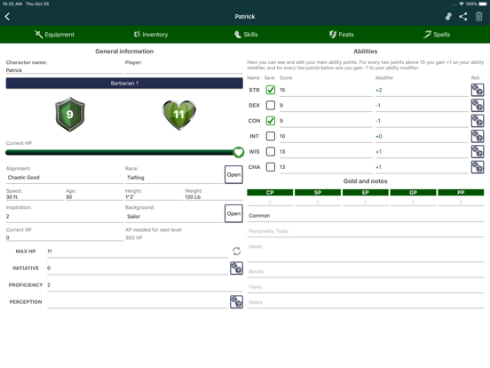Switch to the Skills tab
Screen dimensions: 490x368
[x=246, y=35]
